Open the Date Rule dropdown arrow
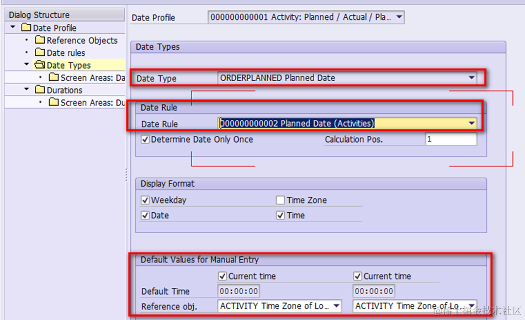 click(471, 123)
